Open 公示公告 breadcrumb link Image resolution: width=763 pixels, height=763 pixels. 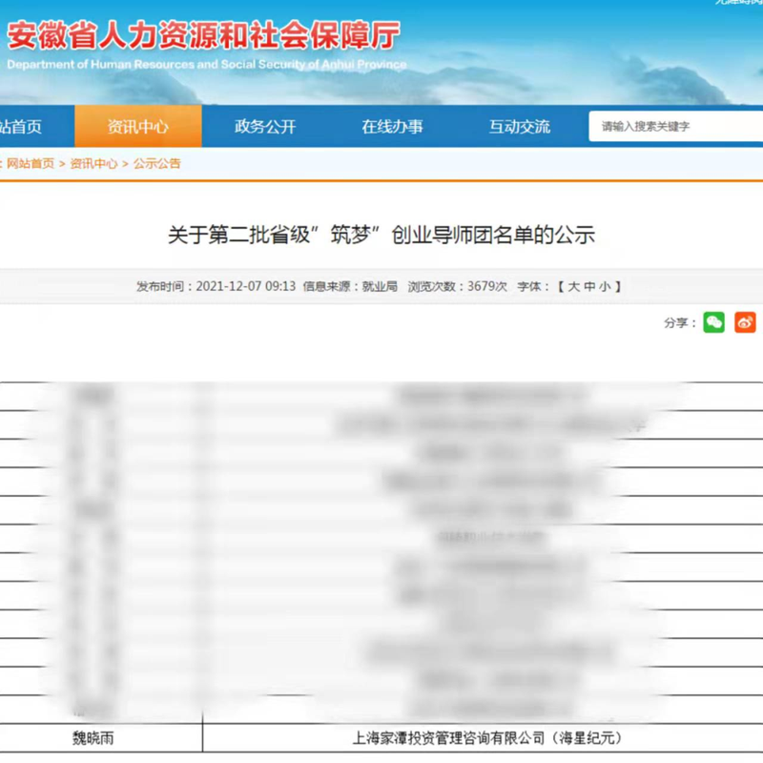pos(156,164)
